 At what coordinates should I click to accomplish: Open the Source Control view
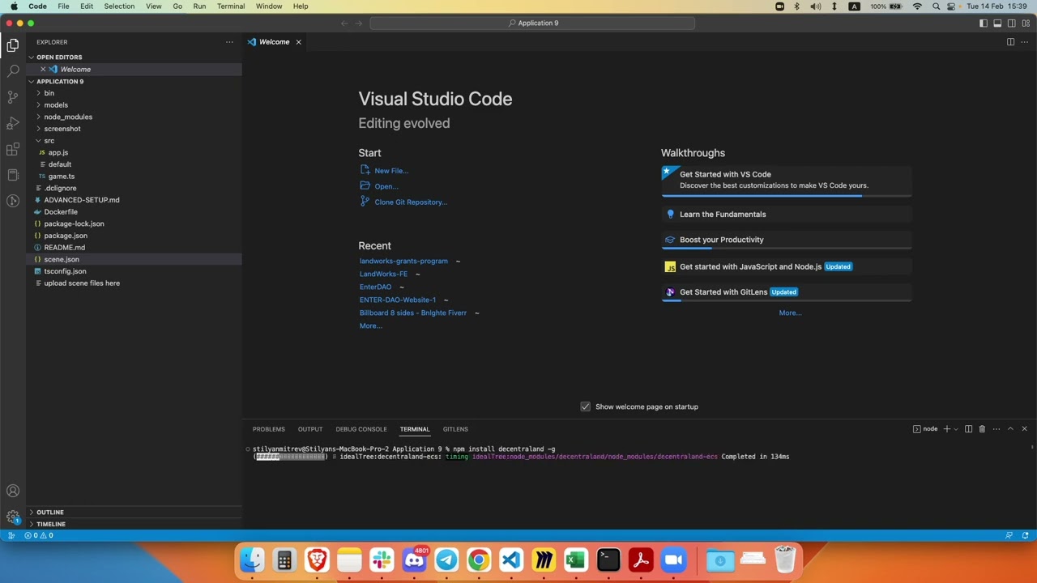(13, 97)
